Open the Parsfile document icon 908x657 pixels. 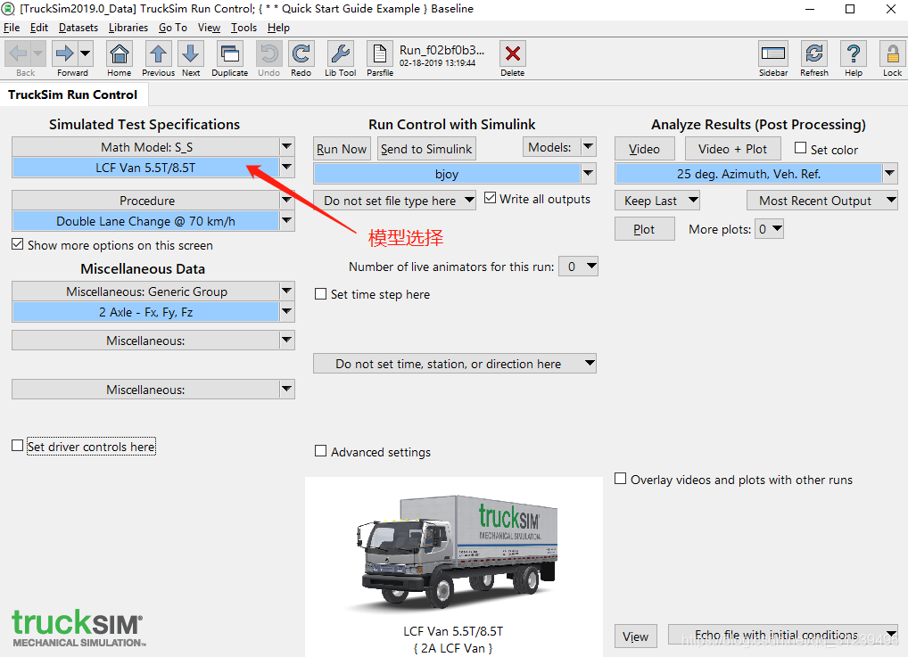(380, 53)
